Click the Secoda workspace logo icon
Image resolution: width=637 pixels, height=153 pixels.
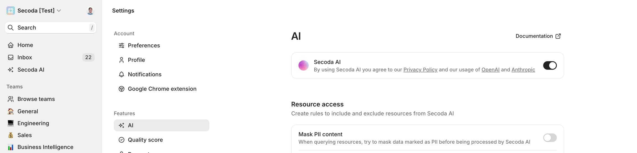[x=11, y=10]
